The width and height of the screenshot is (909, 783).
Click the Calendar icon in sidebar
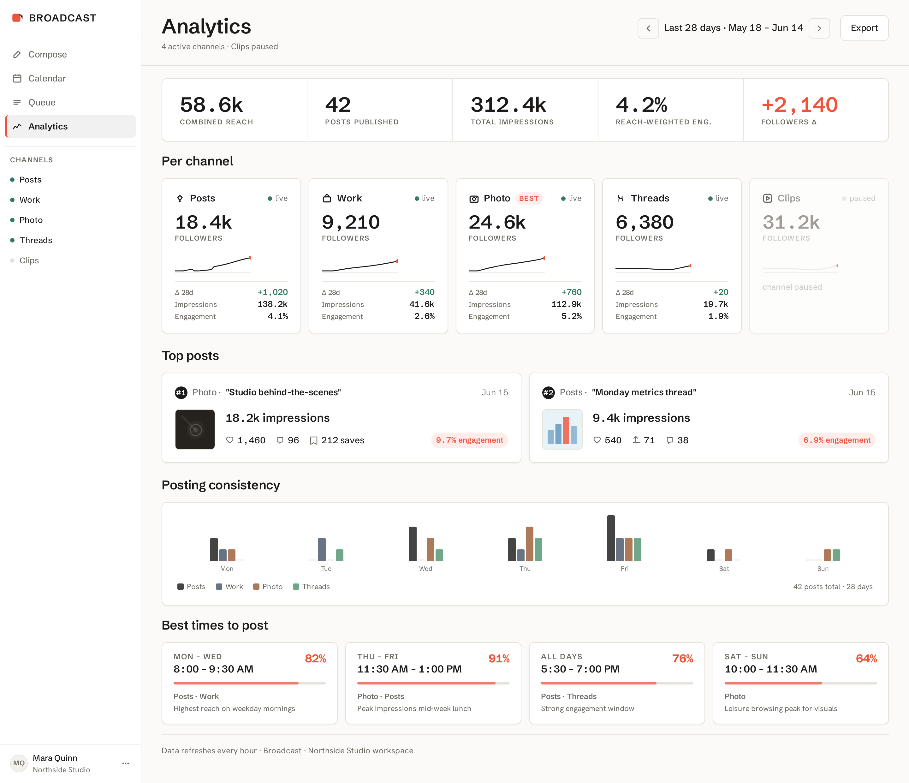[x=17, y=79]
